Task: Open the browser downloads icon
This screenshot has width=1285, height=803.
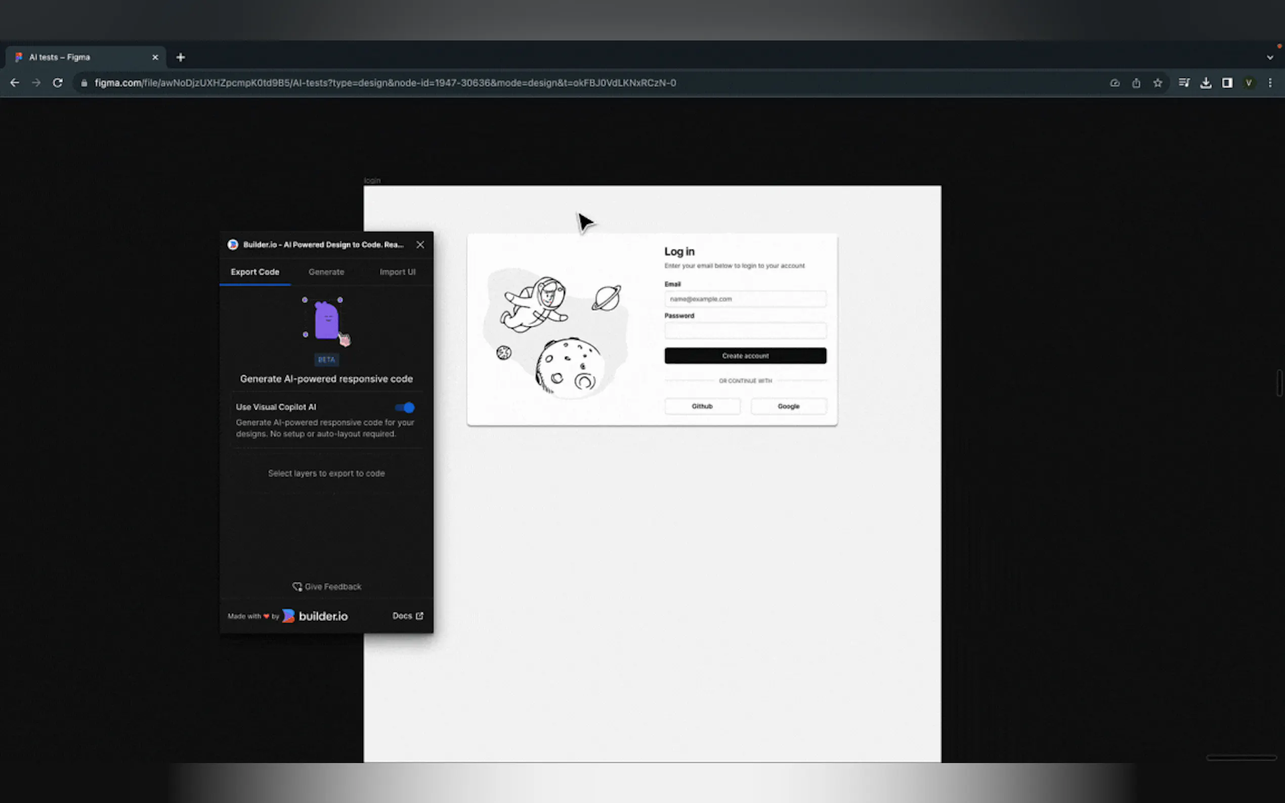Action: 1205,83
